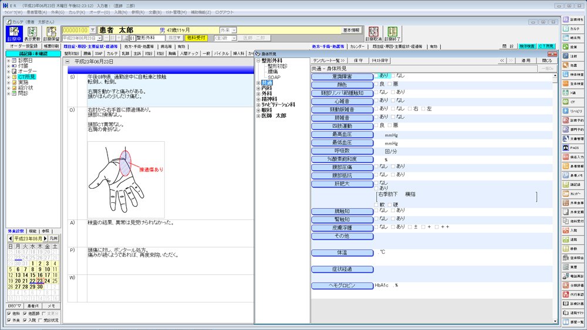Open 処置 in the right sidebar
The height and width of the screenshot is (330, 587).
(573, 65)
